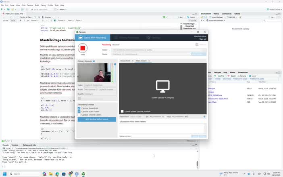283x177 pixels.
Task: Insert an image via editor toolbar
Action: click(55, 21)
